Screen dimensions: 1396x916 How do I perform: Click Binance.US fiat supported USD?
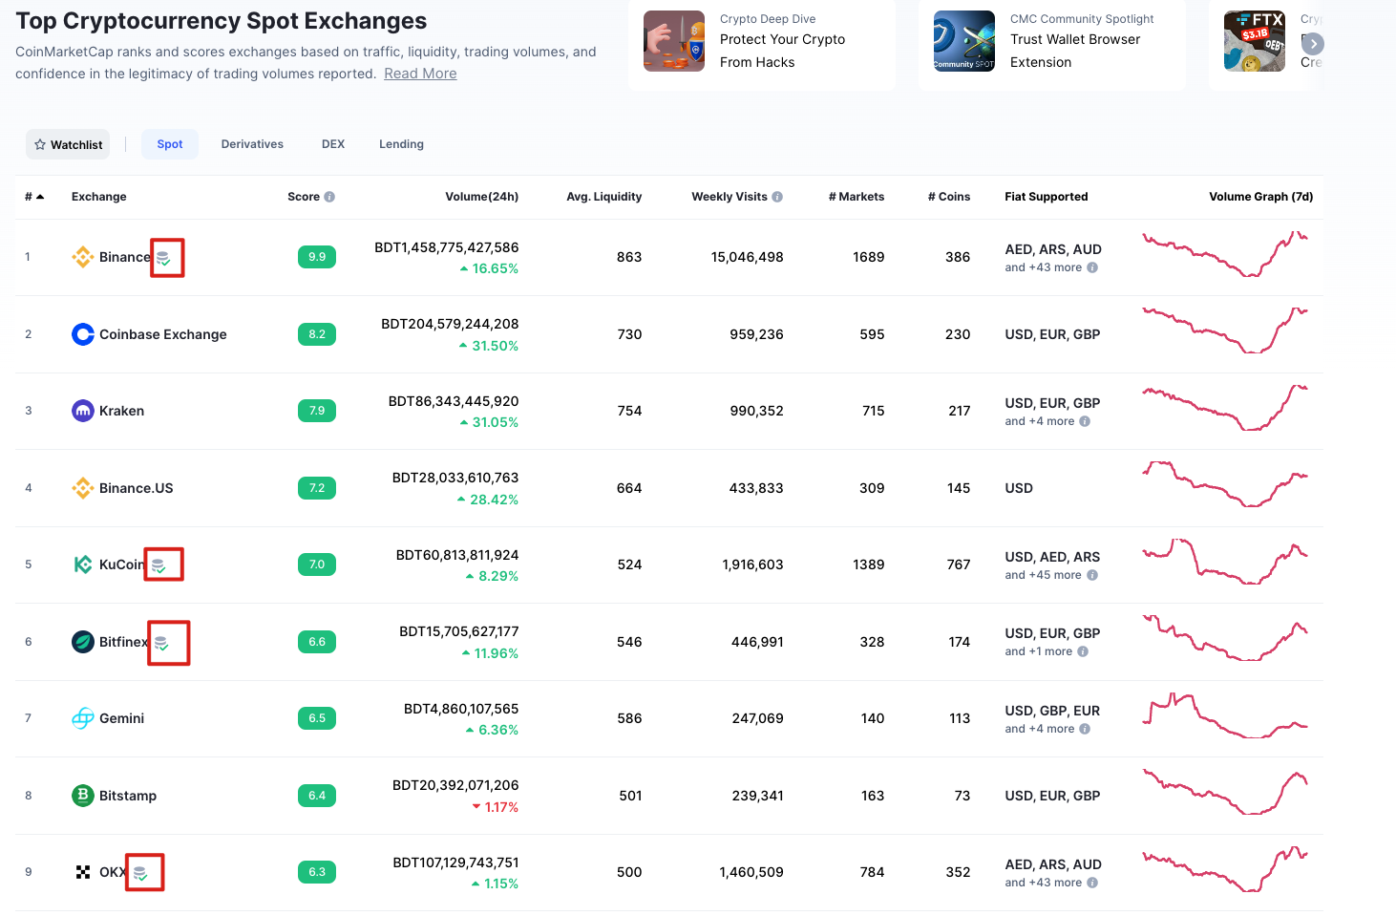1019,488
